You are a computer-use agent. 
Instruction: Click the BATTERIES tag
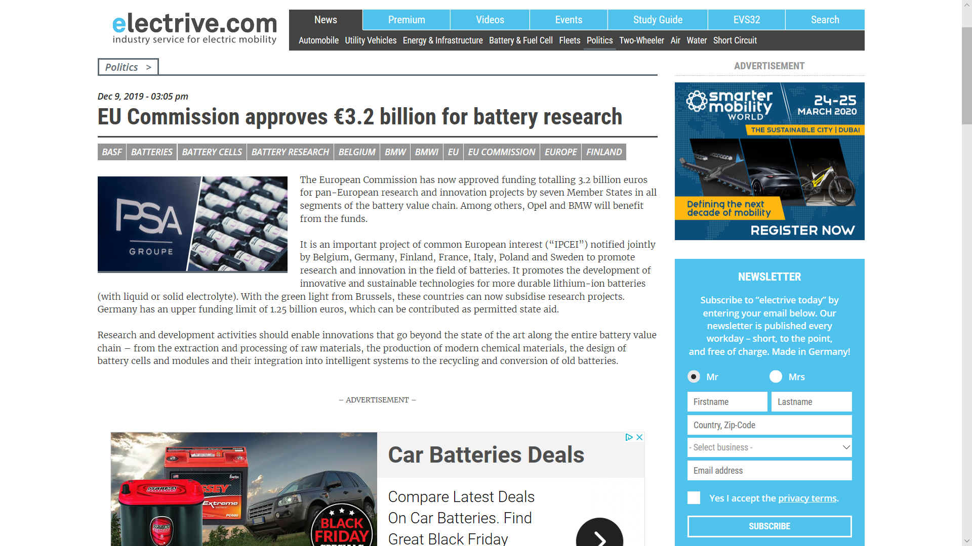[152, 152]
